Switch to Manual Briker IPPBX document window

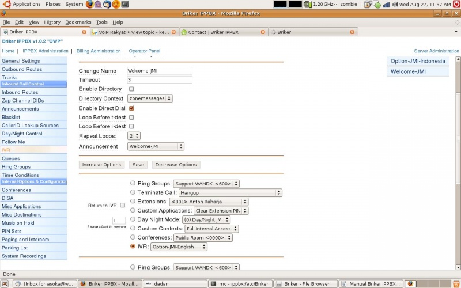[371, 283]
